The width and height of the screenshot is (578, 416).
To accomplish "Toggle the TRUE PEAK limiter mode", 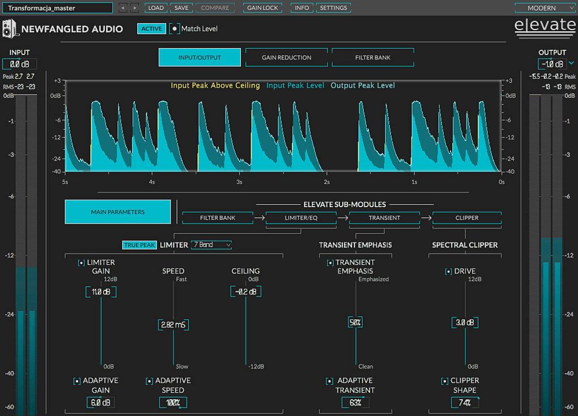I will 139,245.
